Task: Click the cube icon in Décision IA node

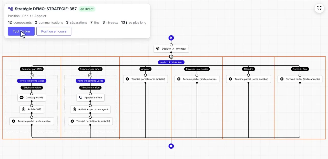Action: (158, 49)
